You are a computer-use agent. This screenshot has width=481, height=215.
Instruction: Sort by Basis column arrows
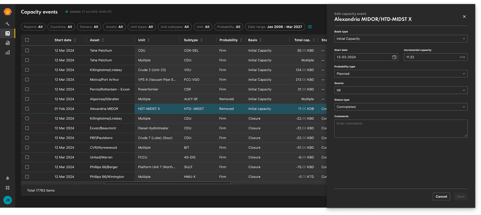pos(261,40)
